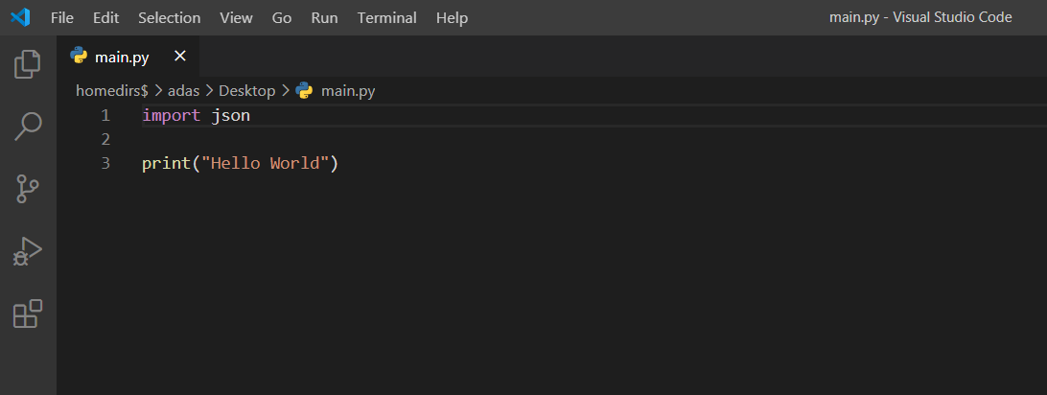
Task: Open the Source Control view icon
Action: click(x=28, y=189)
